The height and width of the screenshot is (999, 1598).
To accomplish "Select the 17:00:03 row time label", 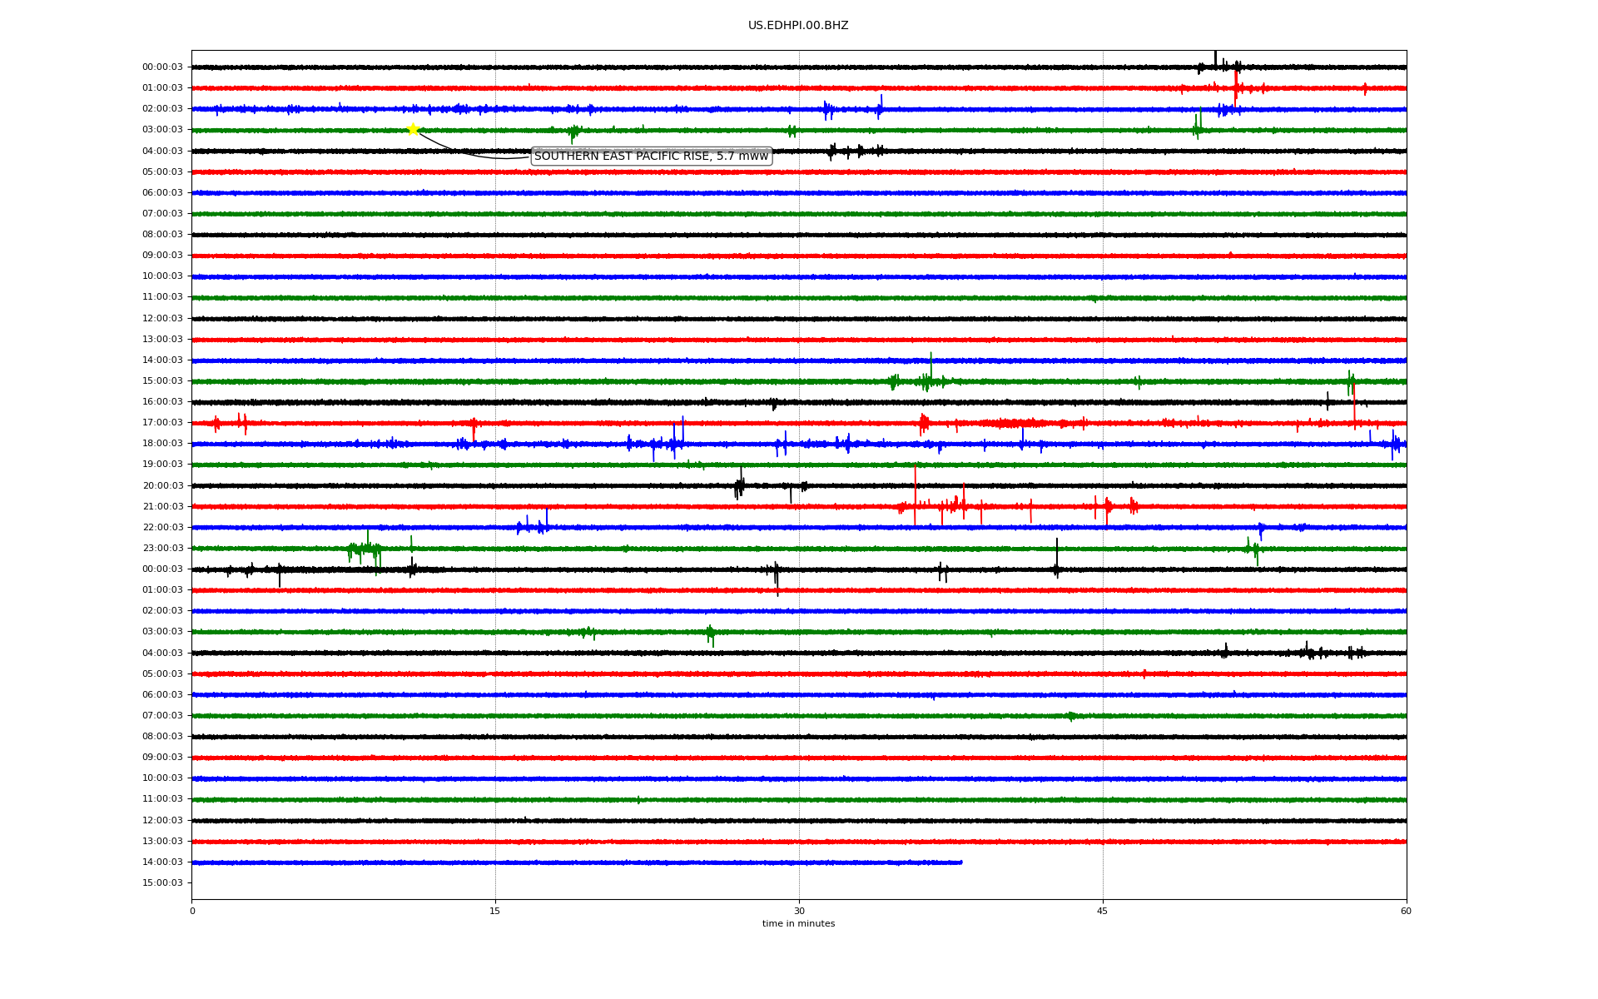I will click(x=162, y=423).
